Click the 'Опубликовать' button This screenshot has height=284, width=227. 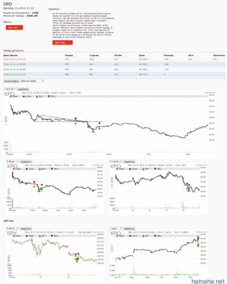click(11, 81)
